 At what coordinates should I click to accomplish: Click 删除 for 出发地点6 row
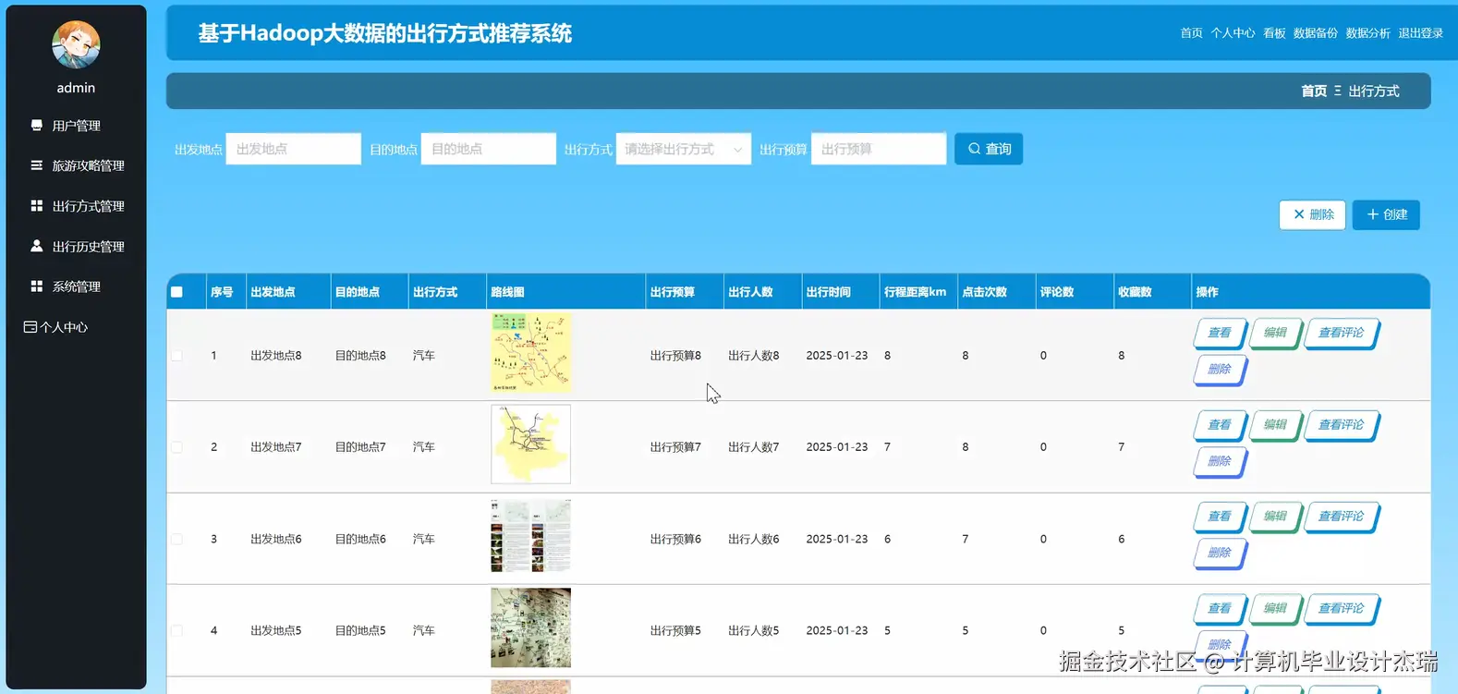click(1220, 553)
